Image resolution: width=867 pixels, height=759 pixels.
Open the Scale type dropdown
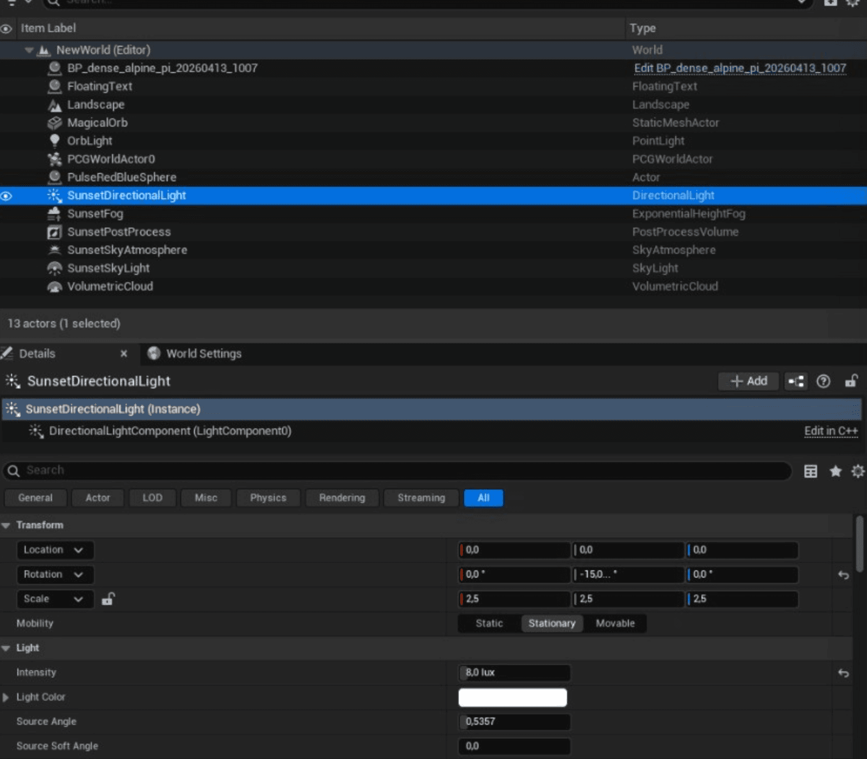click(55, 599)
